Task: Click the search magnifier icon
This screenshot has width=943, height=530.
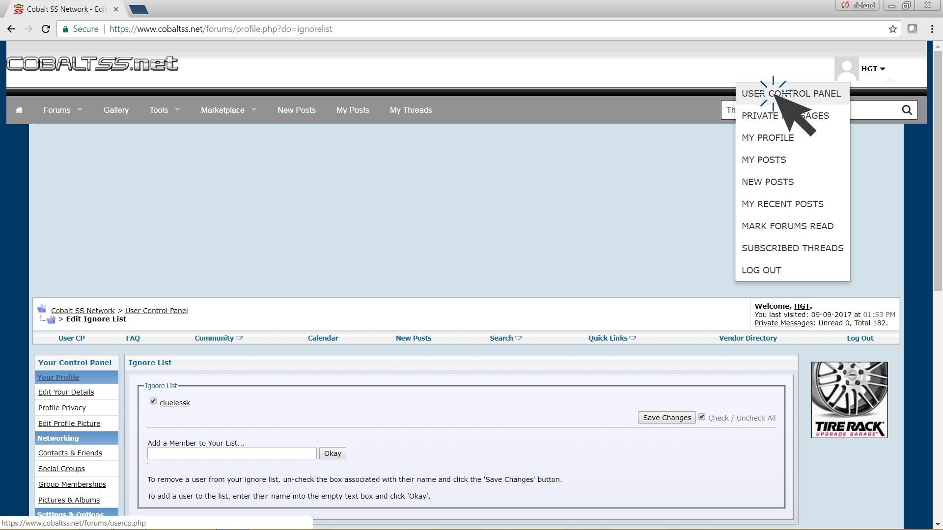Action: (907, 110)
